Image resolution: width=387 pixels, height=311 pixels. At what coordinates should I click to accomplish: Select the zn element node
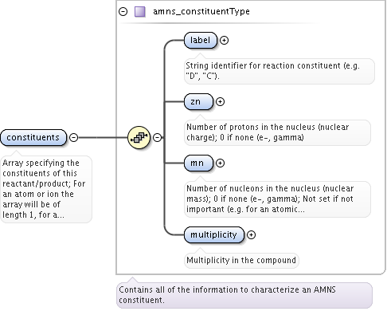point(198,101)
